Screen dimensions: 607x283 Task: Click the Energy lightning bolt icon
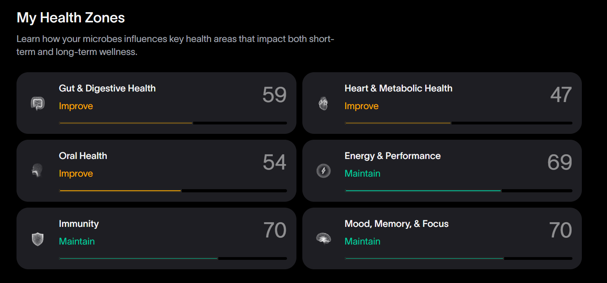324,171
